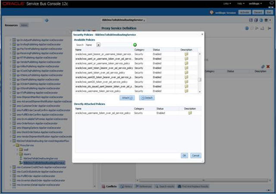
Task: Select attached oracle/wss_username_token_over_ssl_service_policy row
Action: (x=138, y=113)
